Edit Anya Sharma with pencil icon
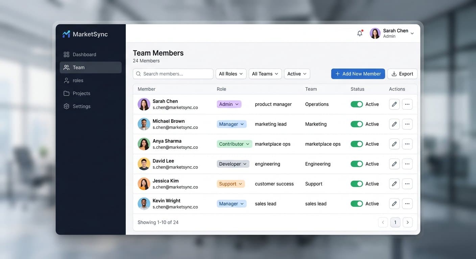The image size is (476, 259). [394, 144]
